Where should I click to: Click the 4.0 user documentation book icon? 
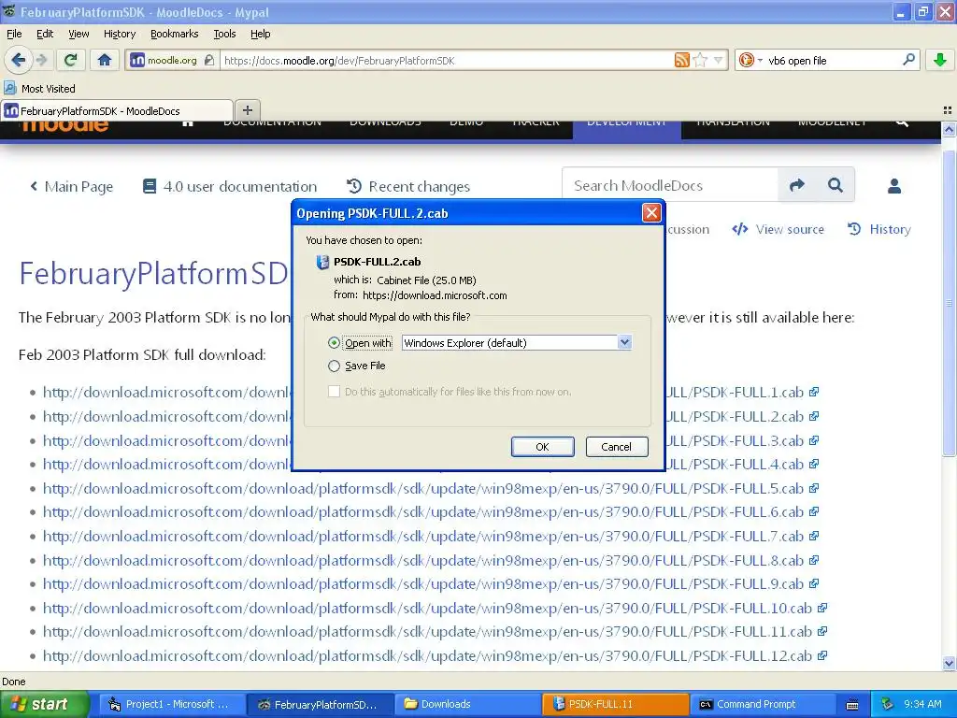coord(150,186)
